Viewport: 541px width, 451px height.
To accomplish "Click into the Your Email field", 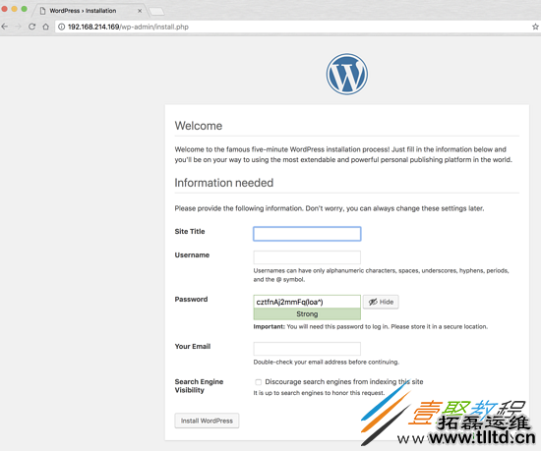I will 307,349.
